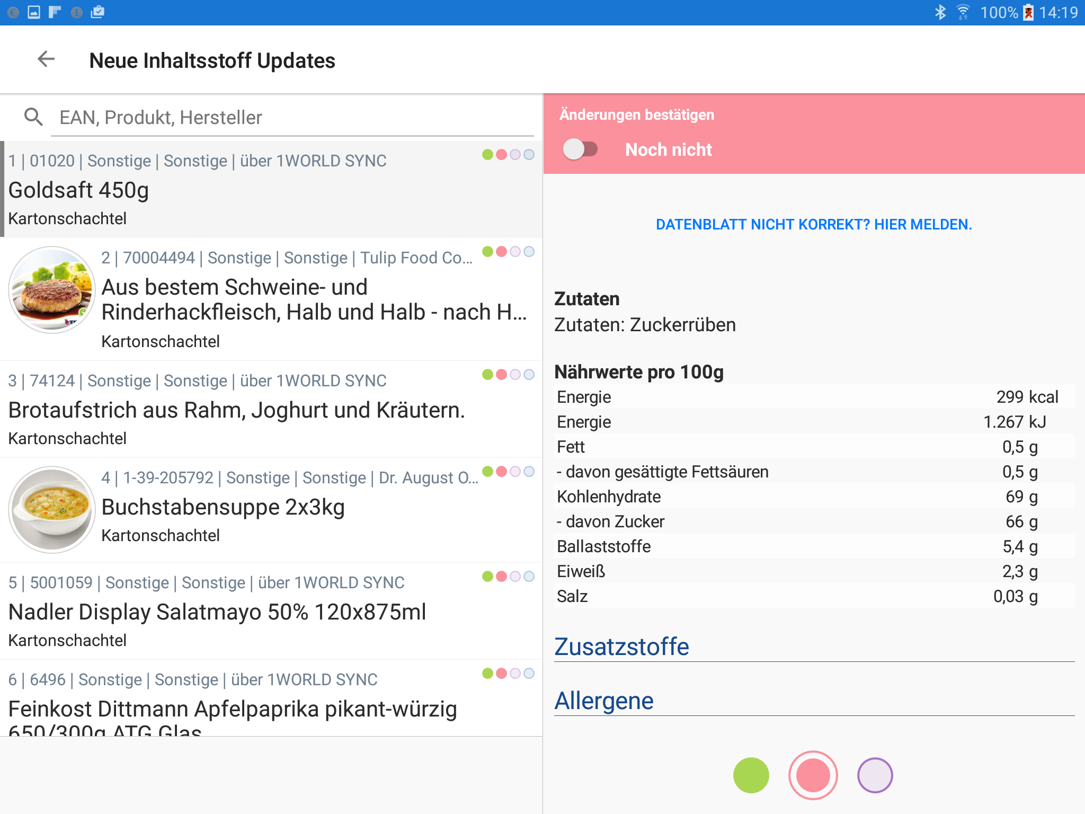Click the selected pink circle at bottom

[x=813, y=775]
